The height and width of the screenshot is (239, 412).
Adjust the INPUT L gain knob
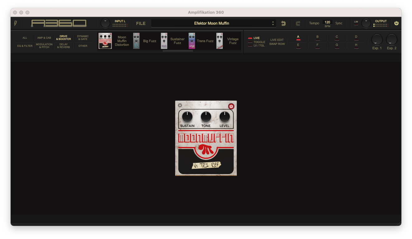(106, 23)
